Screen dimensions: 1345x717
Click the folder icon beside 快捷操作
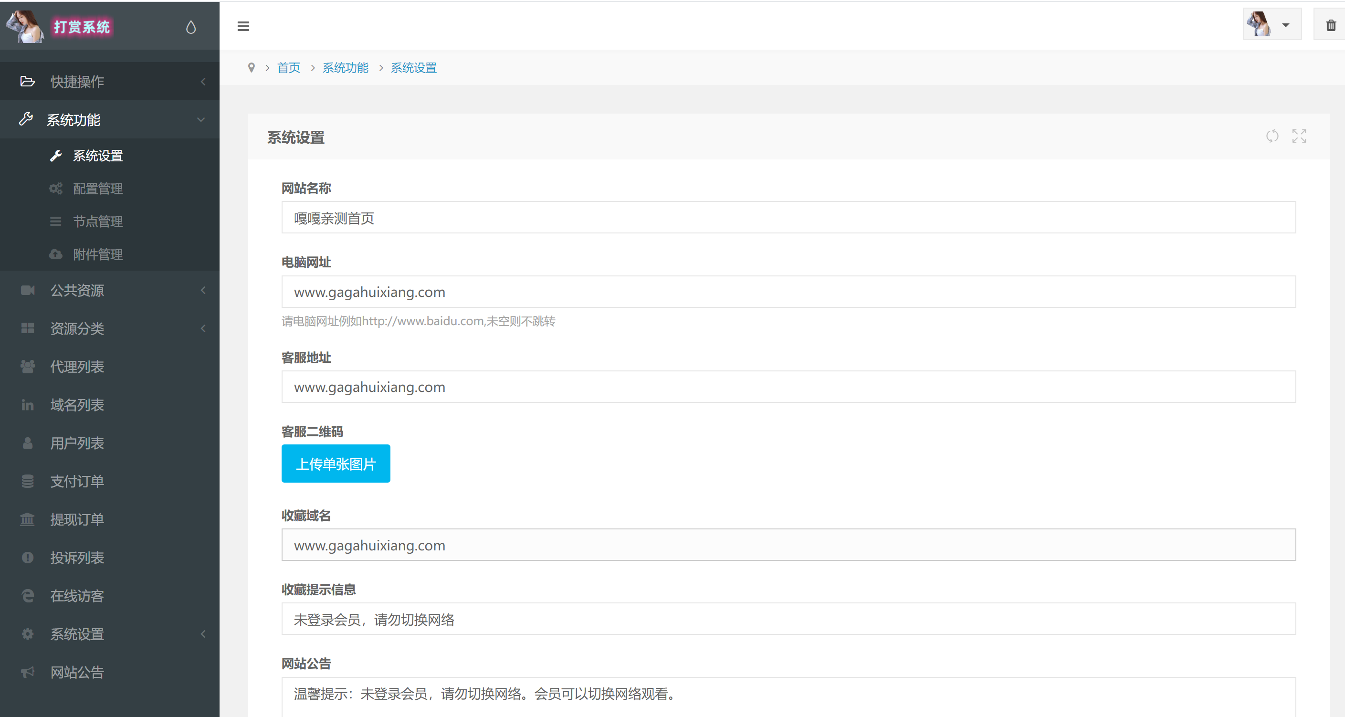[27, 82]
